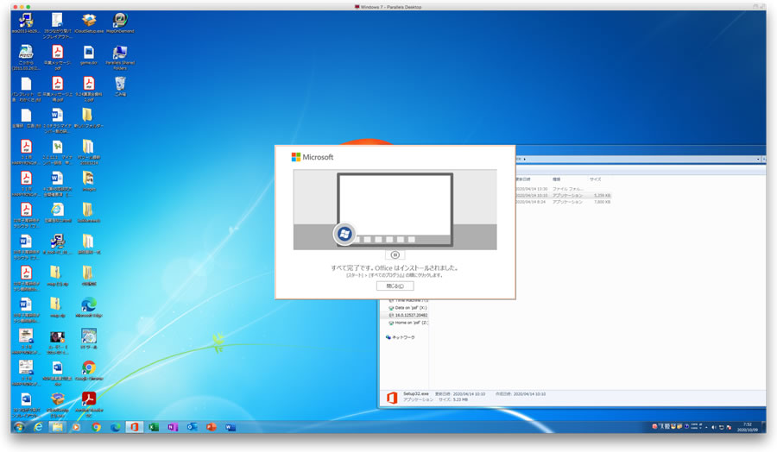Click the Excel icon in taskbar

click(x=153, y=427)
